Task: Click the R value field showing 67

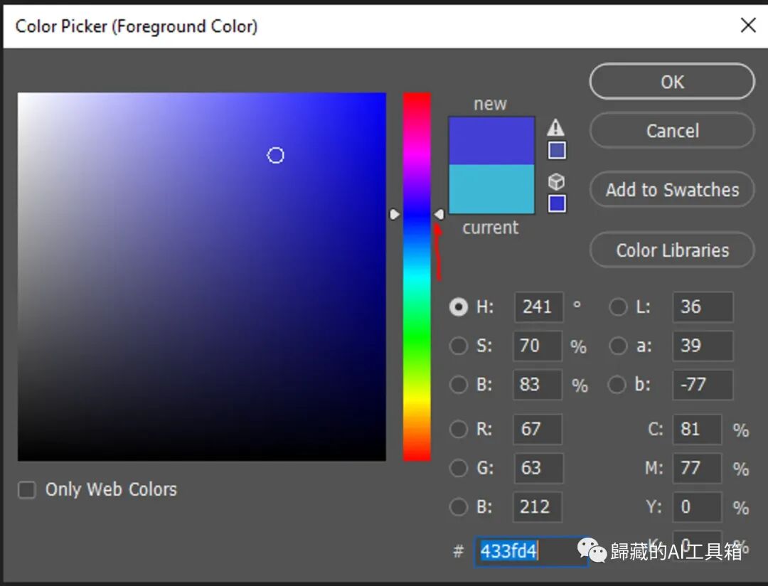Action: click(538, 430)
